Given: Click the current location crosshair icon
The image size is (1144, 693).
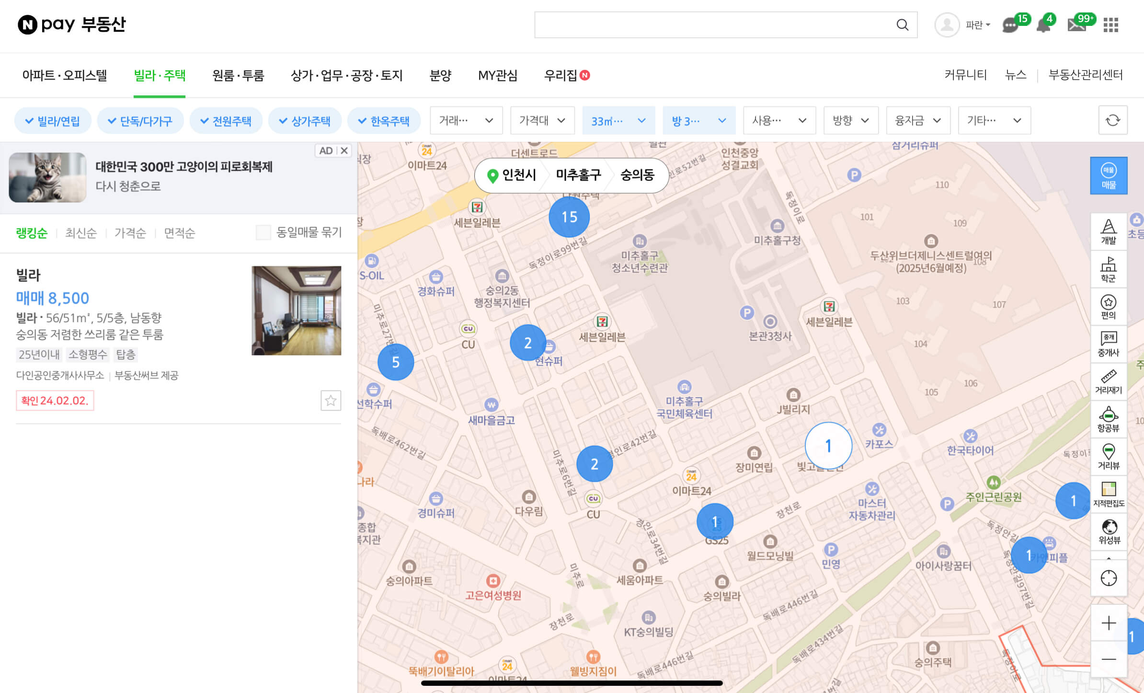Looking at the screenshot, I should (1108, 578).
